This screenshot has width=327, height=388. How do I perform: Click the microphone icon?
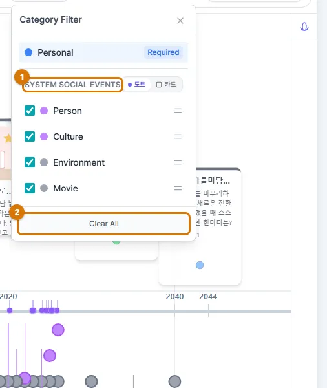point(304,27)
